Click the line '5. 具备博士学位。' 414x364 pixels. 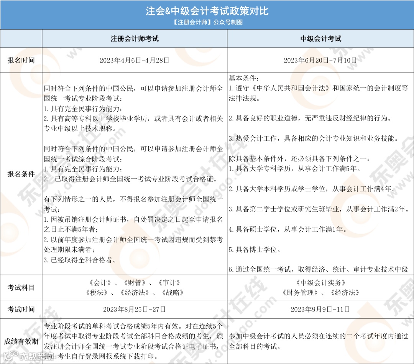255,250
